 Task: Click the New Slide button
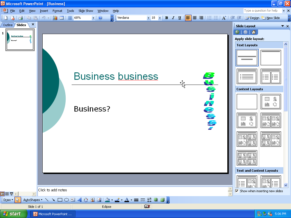[271, 18]
